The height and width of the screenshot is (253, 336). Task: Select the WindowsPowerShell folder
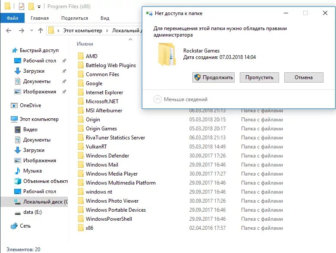coord(109,219)
